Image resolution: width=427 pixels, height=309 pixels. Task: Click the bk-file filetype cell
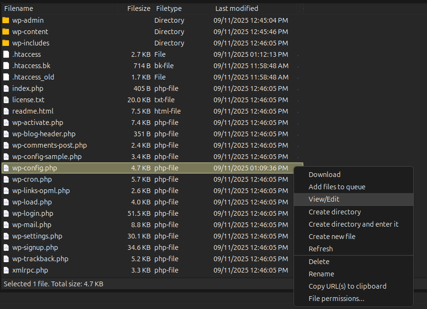(x=164, y=66)
